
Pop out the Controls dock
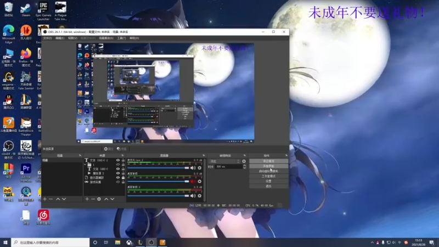pos(286,155)
